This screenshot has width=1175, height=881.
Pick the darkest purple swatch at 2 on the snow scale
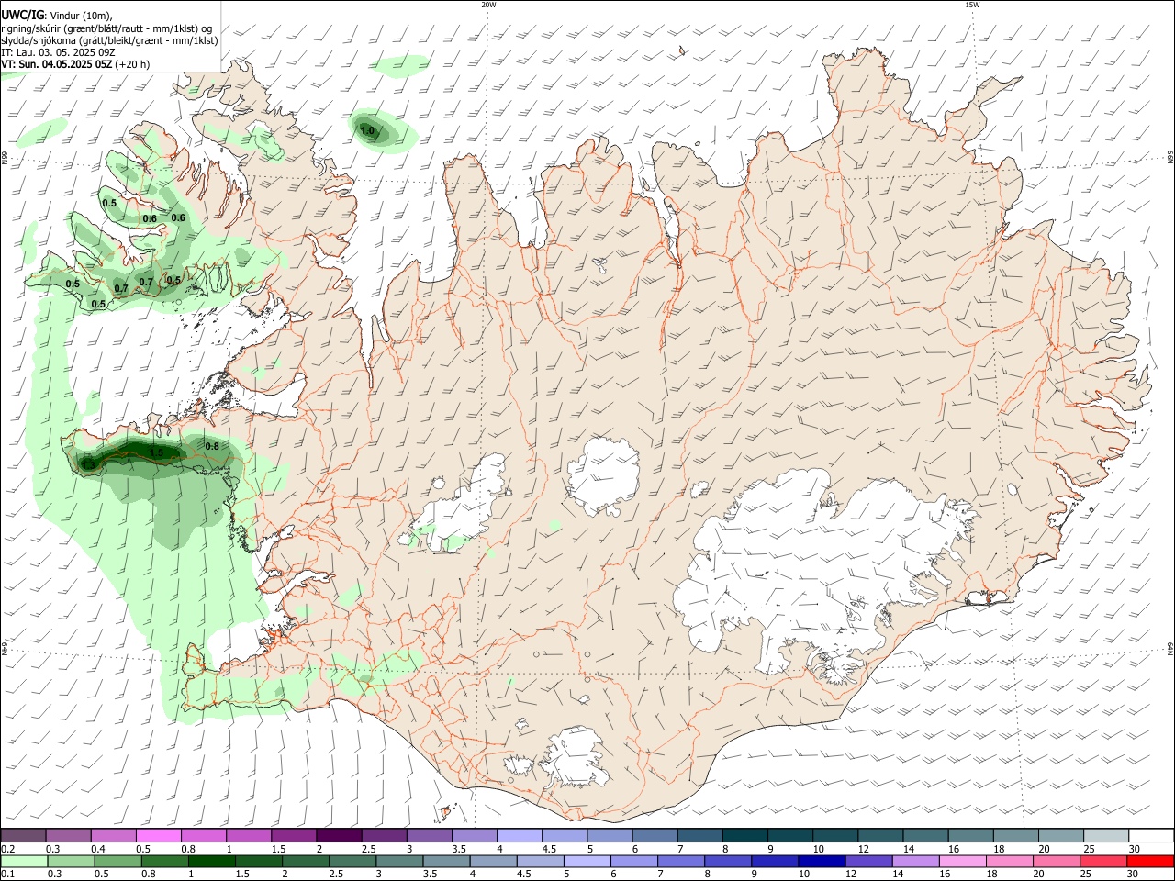click(x=338, y=836)
